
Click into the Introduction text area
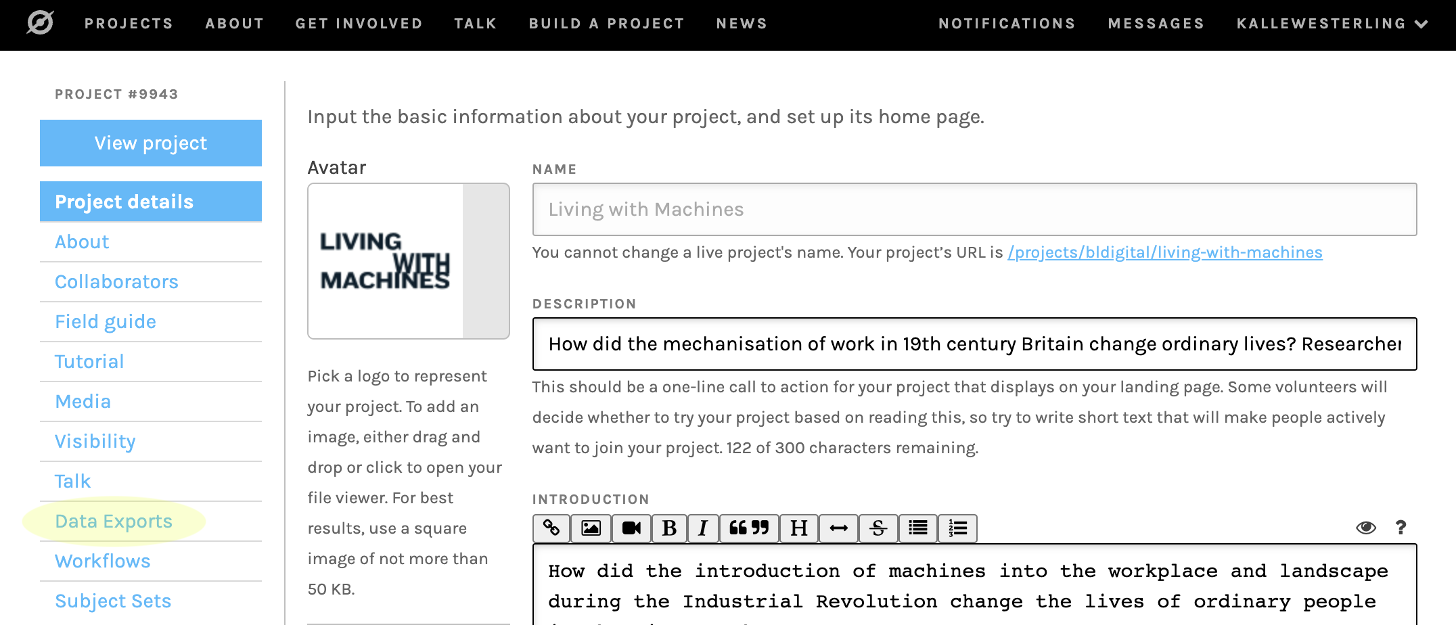click(x=974, y=585)
